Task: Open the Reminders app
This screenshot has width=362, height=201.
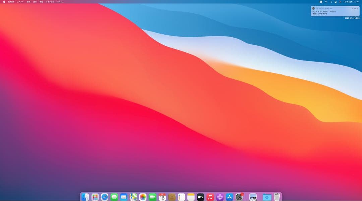Action: [181, 197]
